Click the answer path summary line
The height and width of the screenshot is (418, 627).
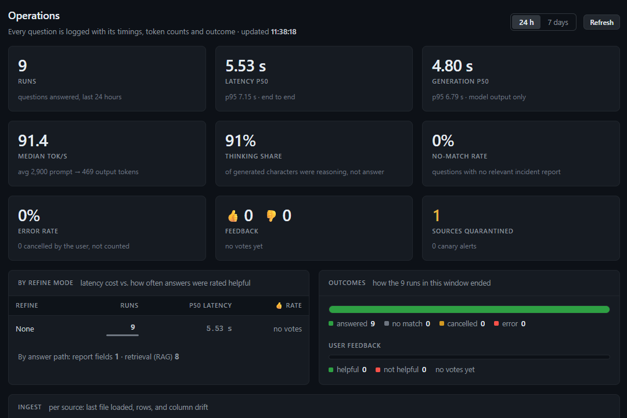pyautogui.click(x=98, y=357)
